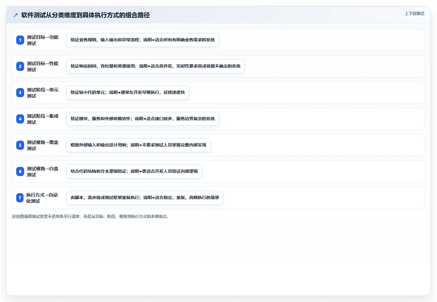Click step number 6 badge
The image size is (437, 302).
pos(20,171)
